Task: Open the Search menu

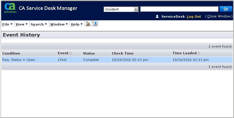Action: 39,24
